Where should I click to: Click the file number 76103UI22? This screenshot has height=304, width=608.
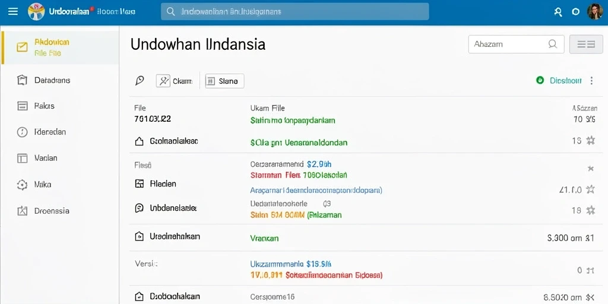pos(153,119)
